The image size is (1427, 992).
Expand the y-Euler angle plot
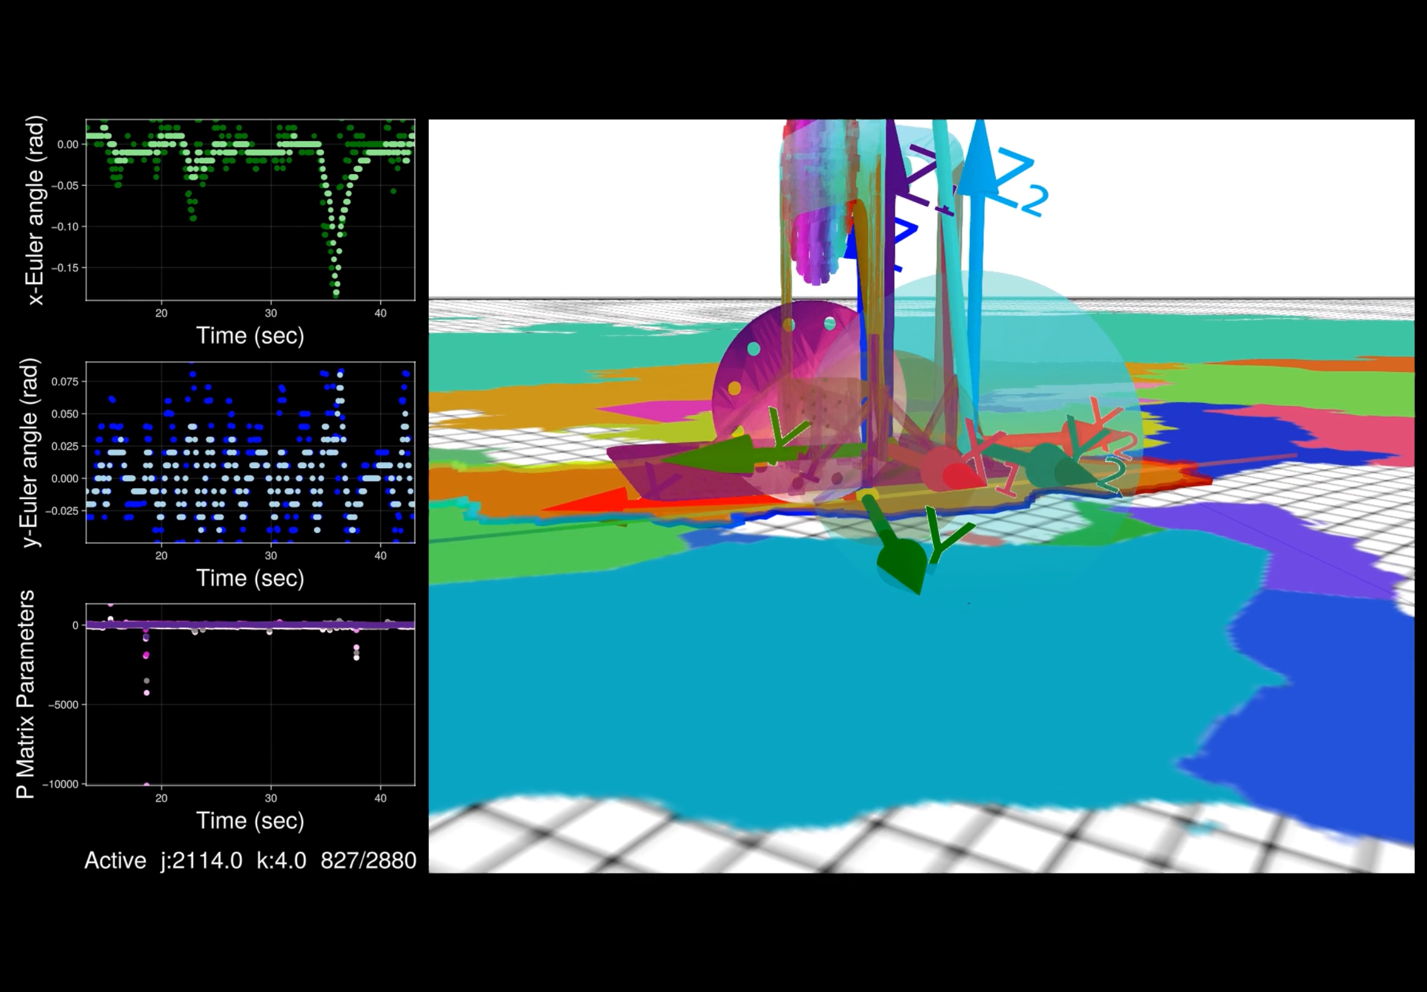[x=249, y=448]
